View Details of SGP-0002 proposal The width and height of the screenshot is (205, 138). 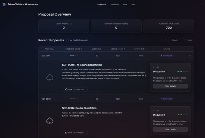coord(170,129)
